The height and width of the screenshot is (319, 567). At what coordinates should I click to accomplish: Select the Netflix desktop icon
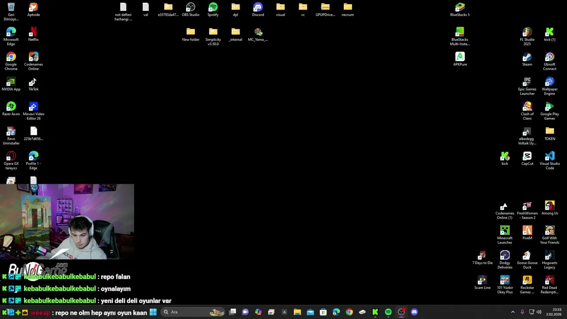pyautogui.click(x=33, y=35)
